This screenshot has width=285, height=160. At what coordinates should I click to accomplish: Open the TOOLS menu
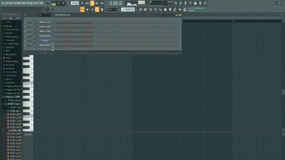click(x=36, y=3)
